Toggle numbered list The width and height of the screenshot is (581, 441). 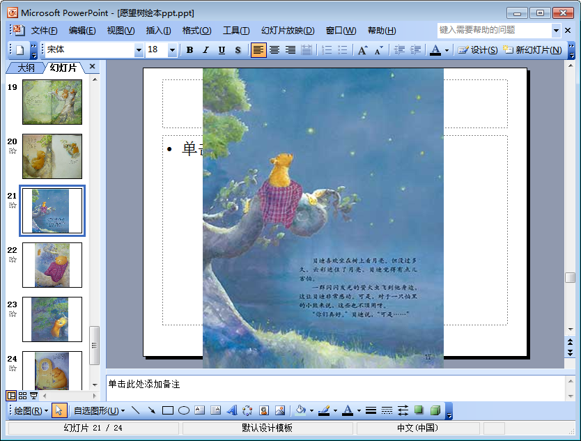point(327,50)
